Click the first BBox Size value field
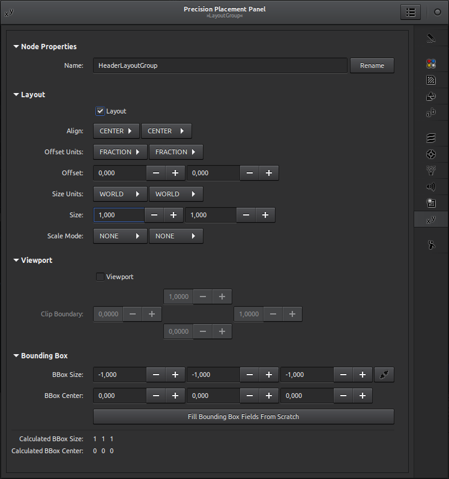Viewport: 449px width, 479px height. click(x=119, y=375)
